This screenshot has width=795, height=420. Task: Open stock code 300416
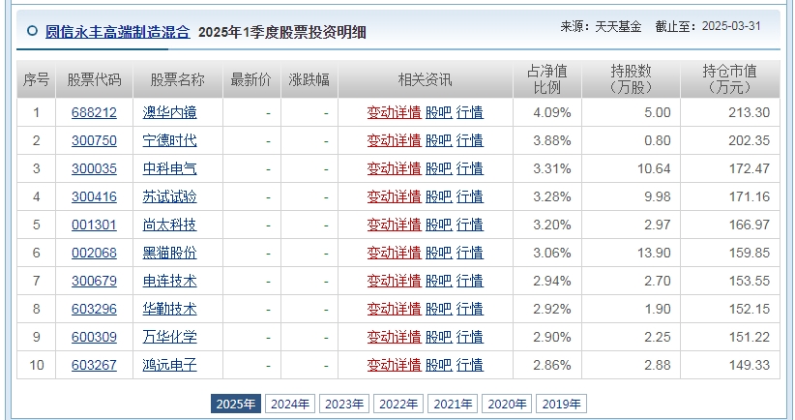pos(95,196)
